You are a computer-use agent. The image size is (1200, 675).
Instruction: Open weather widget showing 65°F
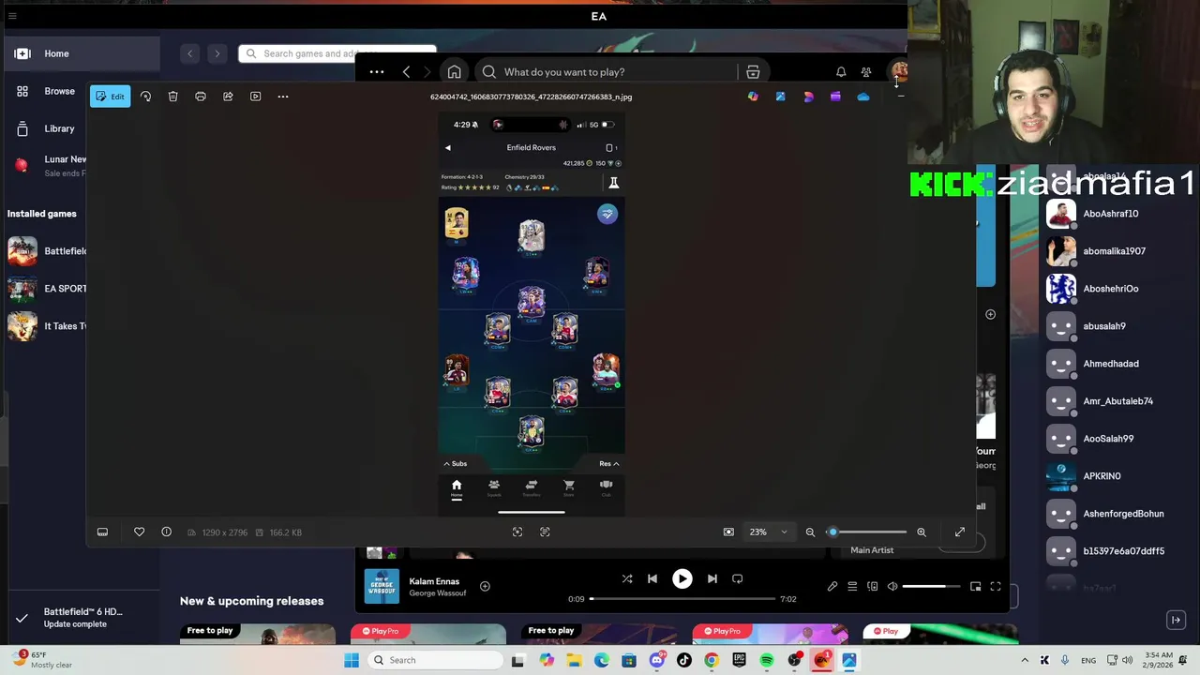[x=42, y=660]
